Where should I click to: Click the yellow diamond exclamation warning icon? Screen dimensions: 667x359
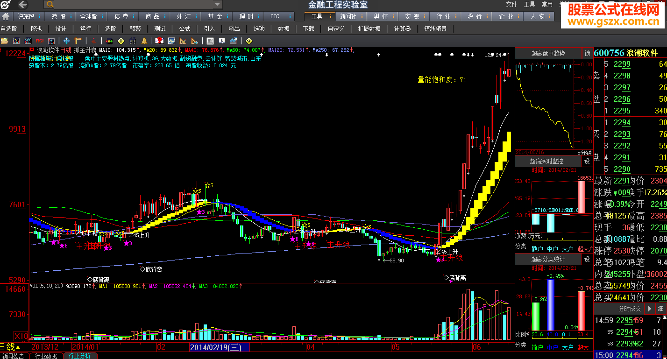point(121,41)
